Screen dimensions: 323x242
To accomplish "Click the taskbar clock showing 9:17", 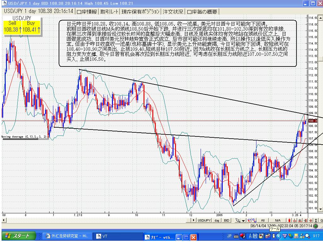I will (316, 236).
